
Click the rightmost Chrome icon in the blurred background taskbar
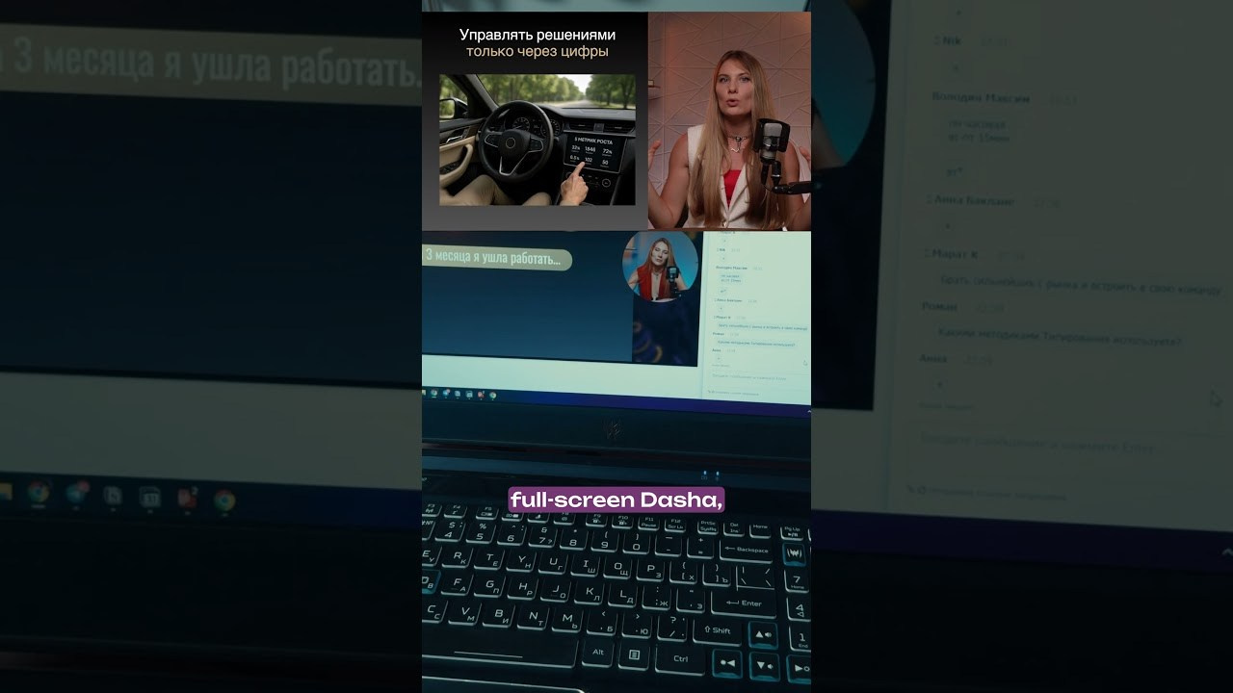coord(224,500)
